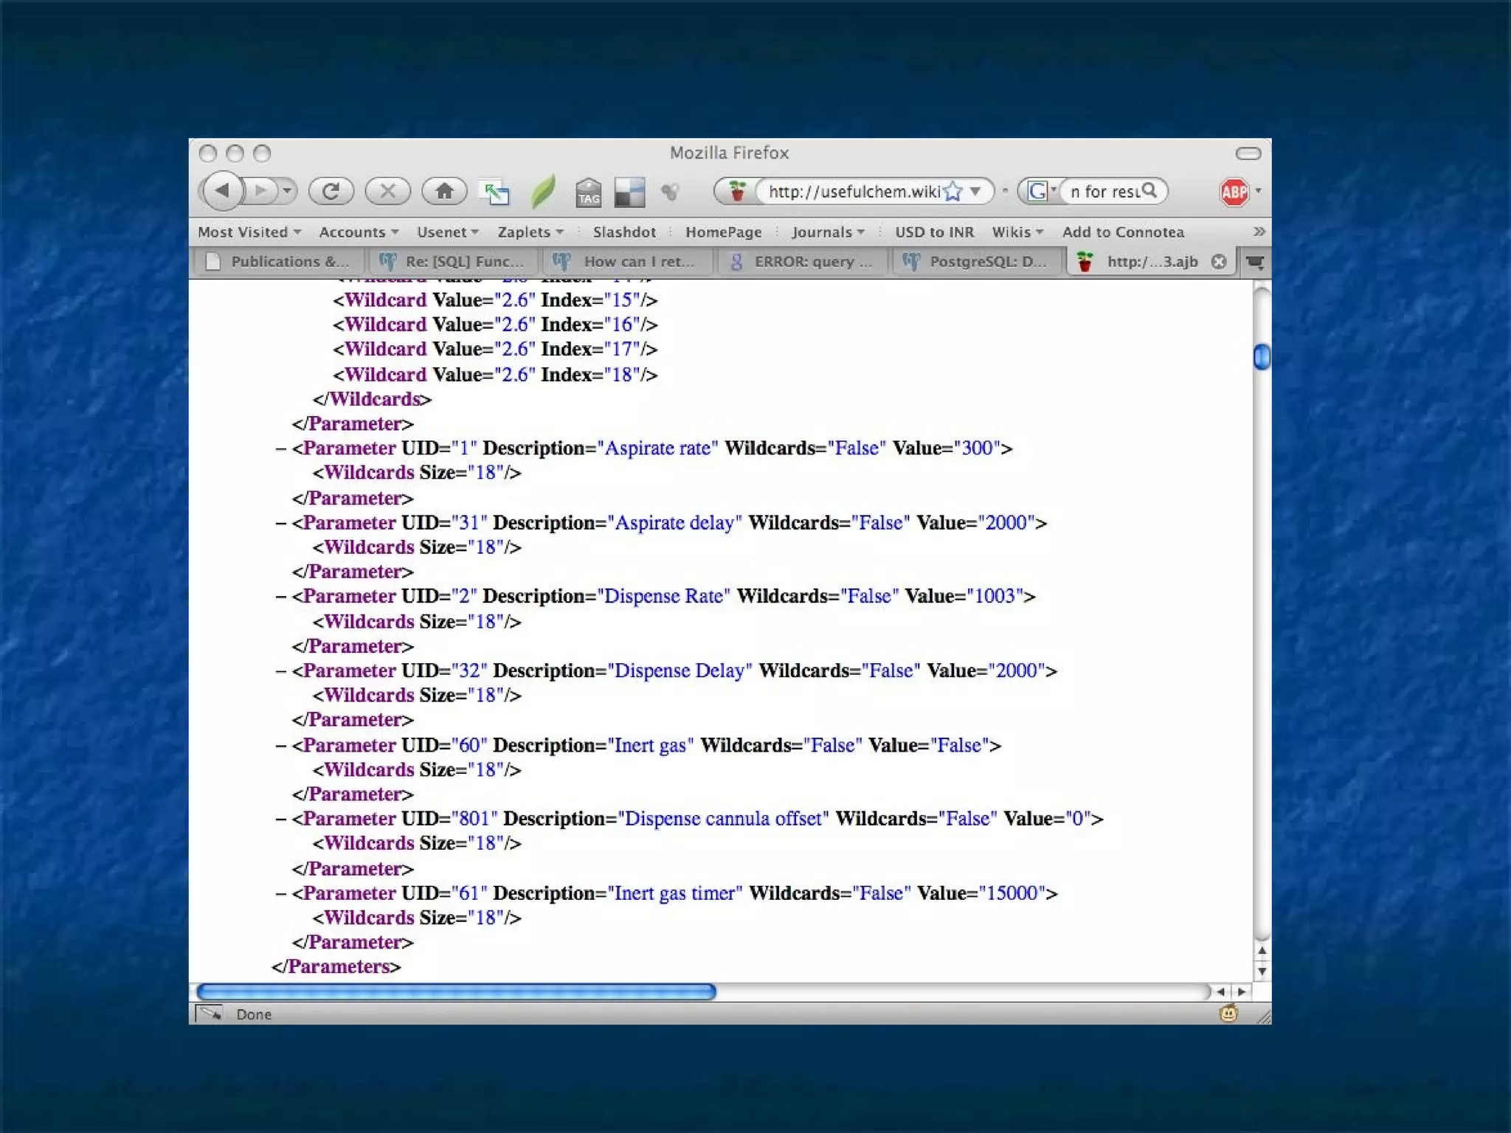Bookmark page with the star icon
Screen dimensions: 1511x1133
click(x=953, y=192)
